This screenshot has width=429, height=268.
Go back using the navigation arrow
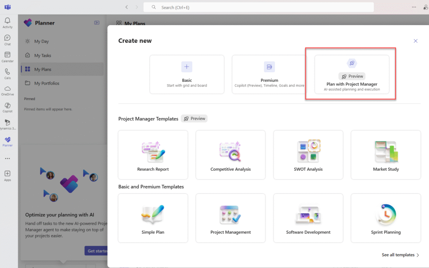click(x=127, y=7)
